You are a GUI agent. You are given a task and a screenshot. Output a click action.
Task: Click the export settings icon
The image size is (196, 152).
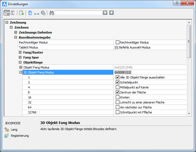pos(21,13)
